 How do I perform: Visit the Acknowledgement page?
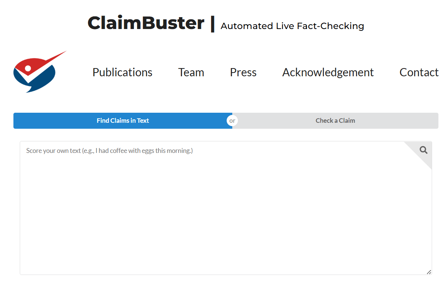tap(328, 72)
